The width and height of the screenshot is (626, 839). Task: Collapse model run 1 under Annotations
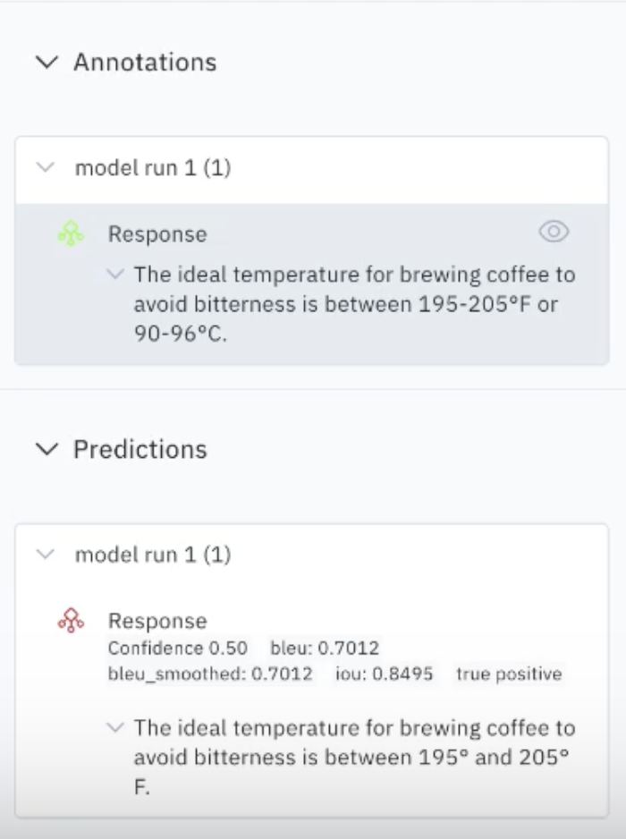pyautogui.click(x=46, y=167)
